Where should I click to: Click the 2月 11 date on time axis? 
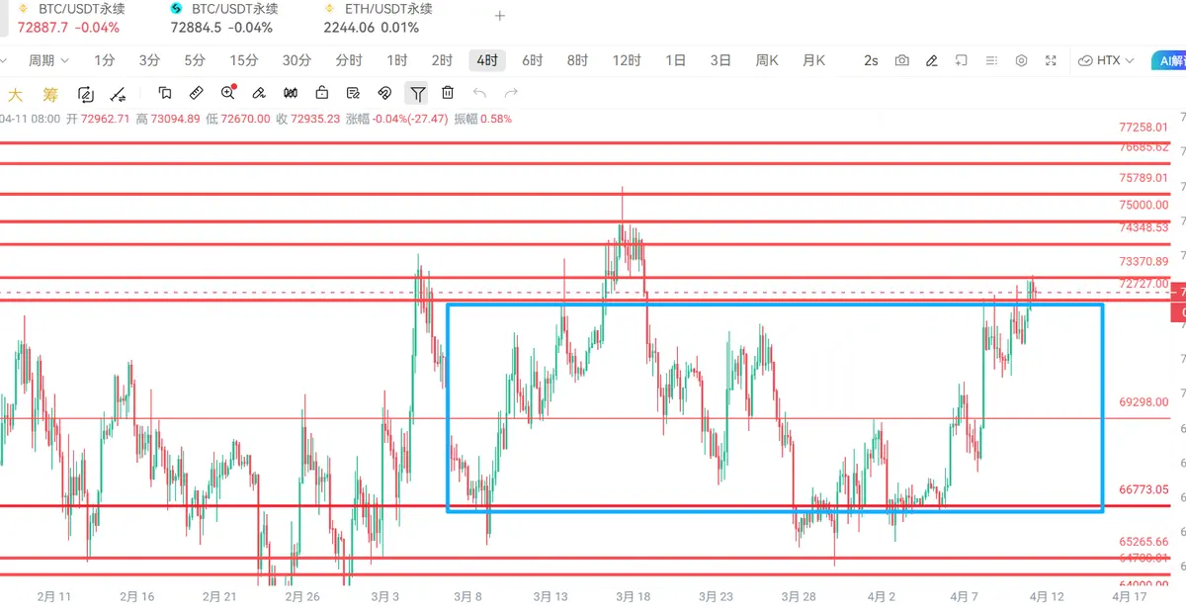[53, 597]
